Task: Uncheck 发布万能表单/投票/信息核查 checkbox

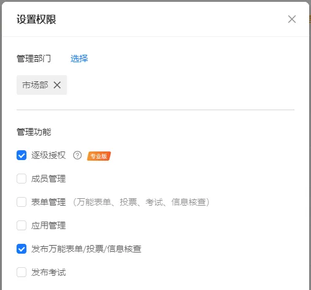Action: tap(22, 249)
